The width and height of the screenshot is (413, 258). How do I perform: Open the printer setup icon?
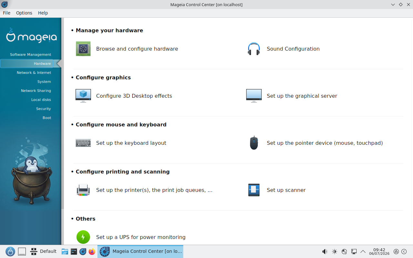[x=83, y=190]
